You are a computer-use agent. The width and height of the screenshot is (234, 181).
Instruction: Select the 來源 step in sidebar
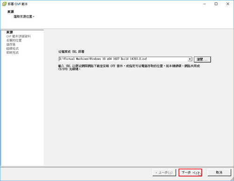pyautogui.click(x=9, y=32)
